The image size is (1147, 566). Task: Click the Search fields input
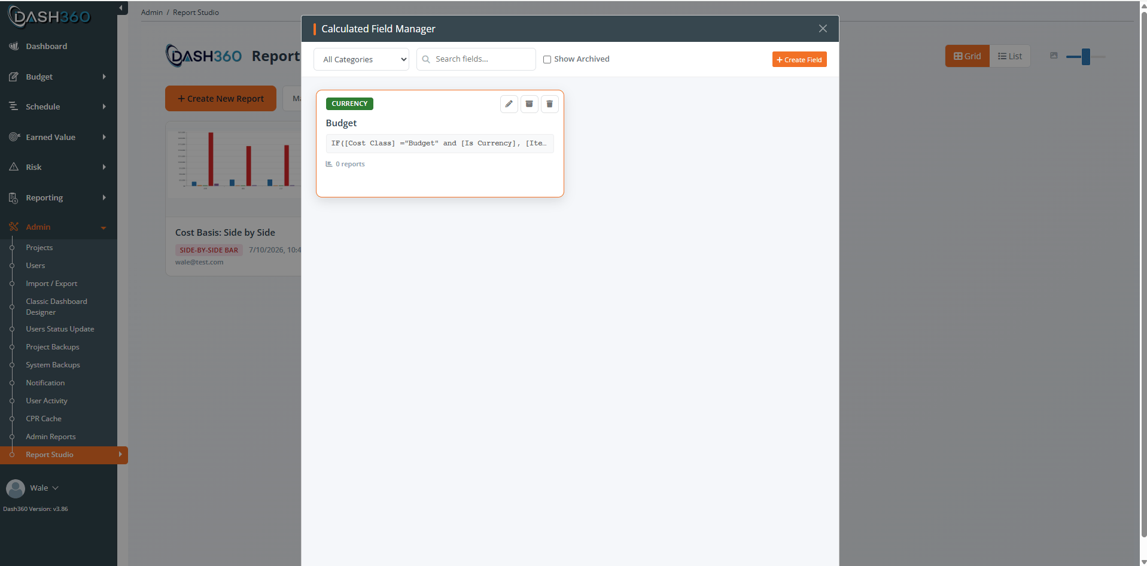coord(476,59)
